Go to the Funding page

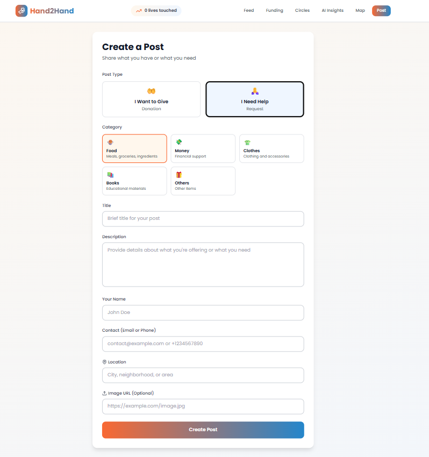(x=274, y=11)
